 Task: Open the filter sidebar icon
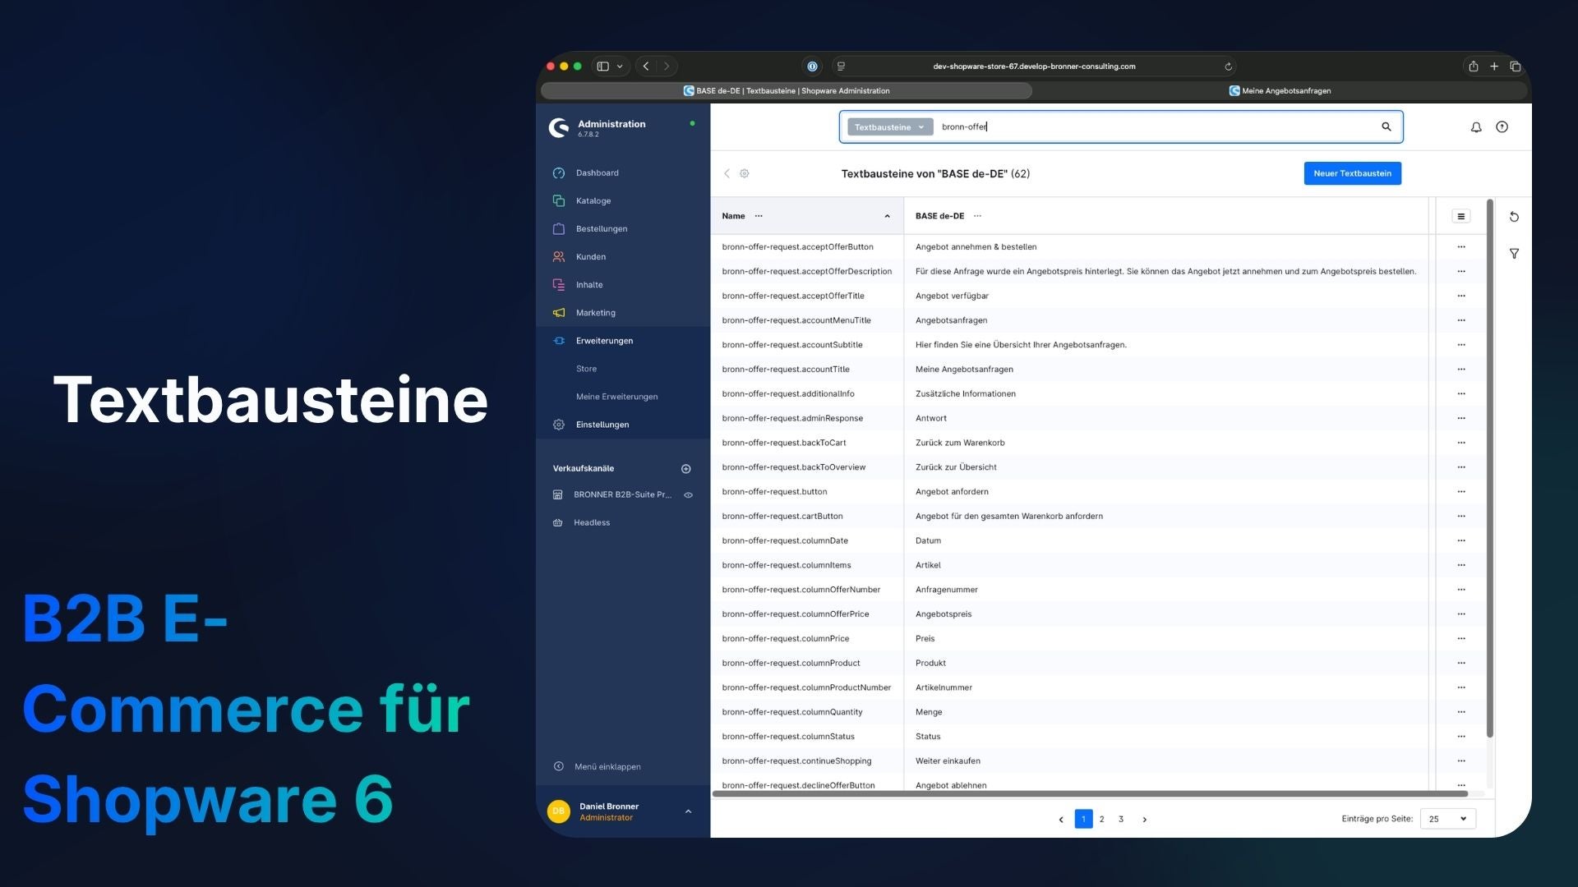[x=1514, y=254]
